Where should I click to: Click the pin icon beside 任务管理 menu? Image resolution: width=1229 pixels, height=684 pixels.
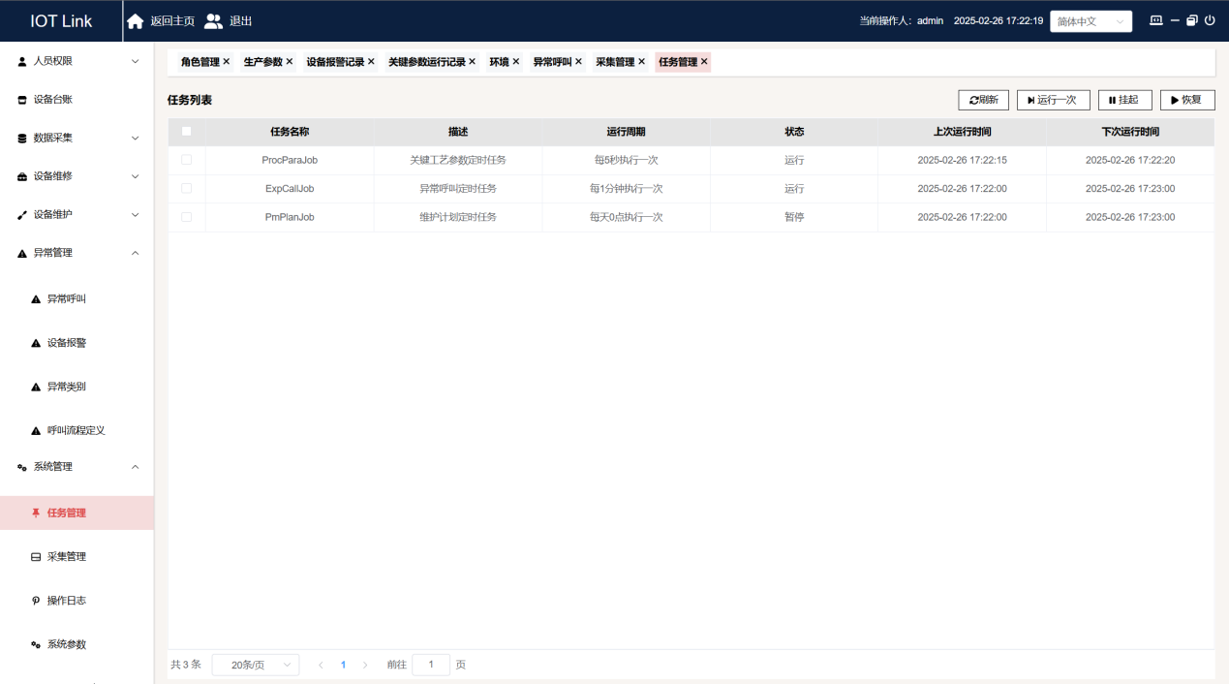tap(36, 513)
